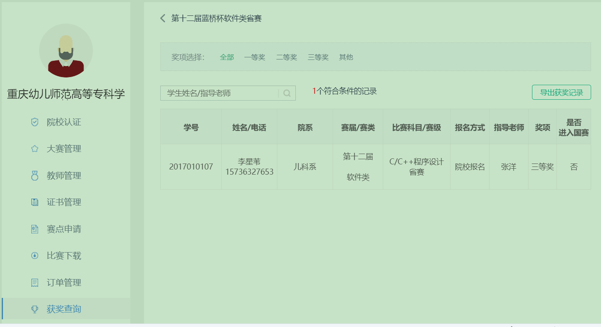601x327 pixels.
Task: Click the search magnifier icon
Action: point(287,93)
